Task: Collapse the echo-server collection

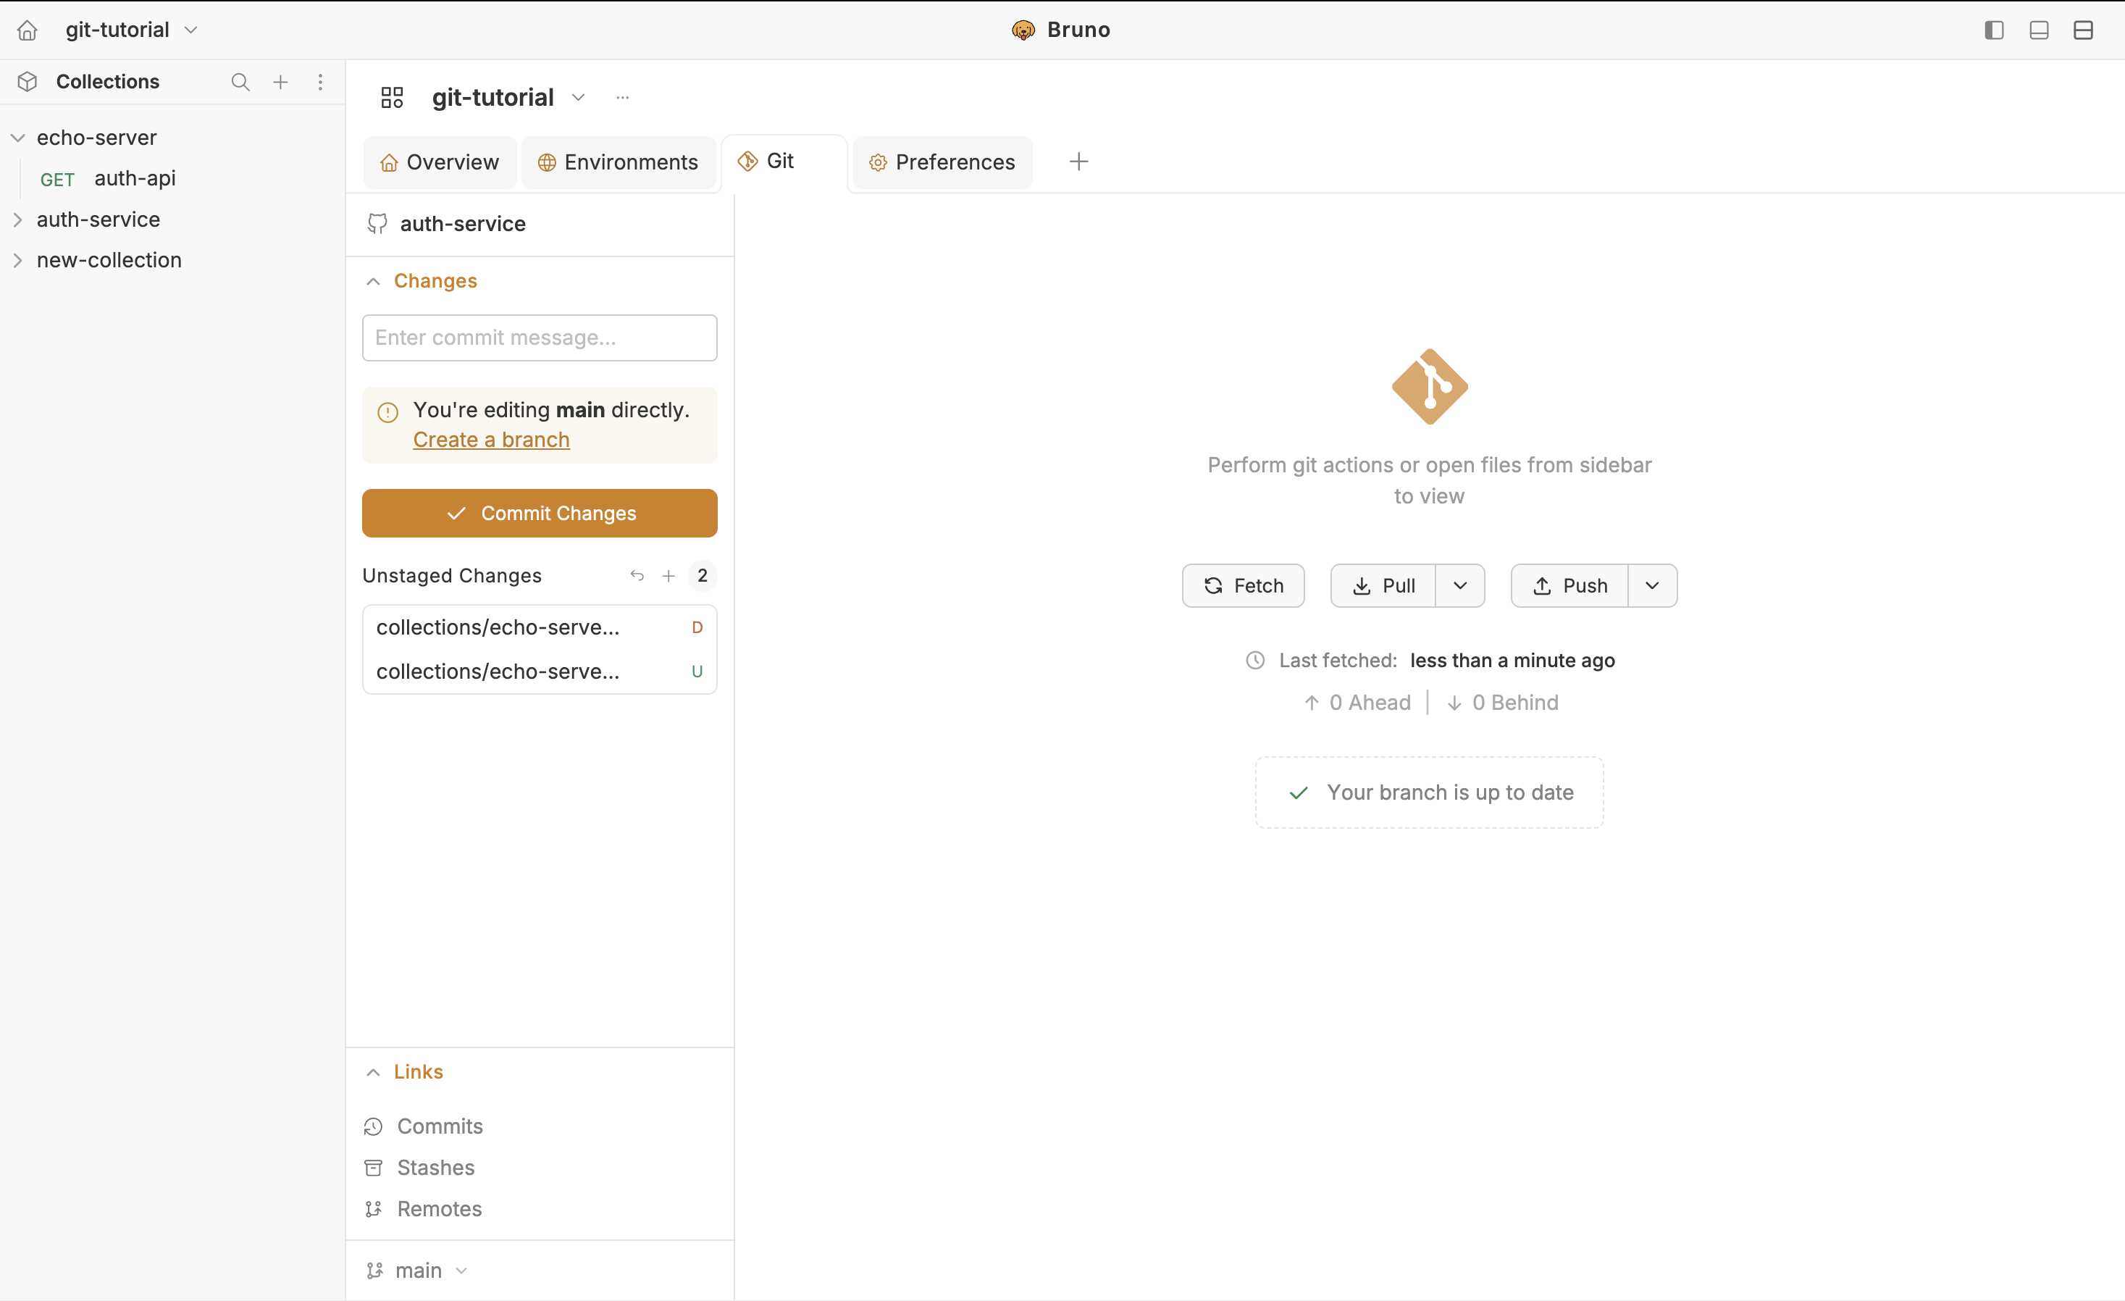Action: point(17,138)
